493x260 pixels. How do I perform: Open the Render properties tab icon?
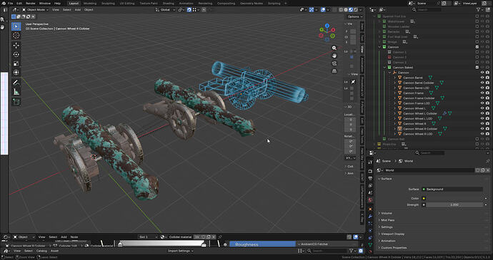370,171
